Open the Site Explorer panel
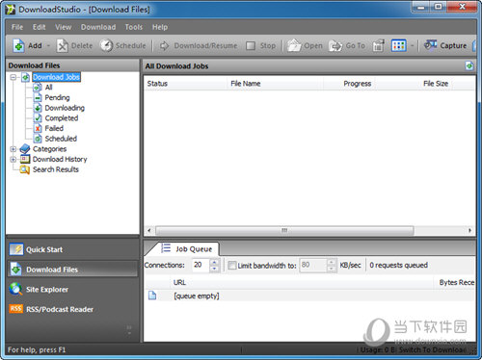 [x=73, y=290]
